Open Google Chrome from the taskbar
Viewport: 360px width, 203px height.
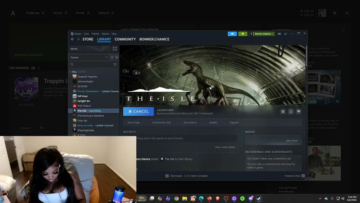(x=176, y=198)
